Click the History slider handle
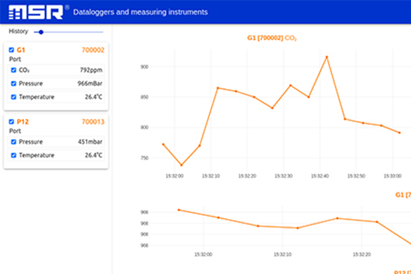The height and width of the screenshot is (274, 411). (x=41, y=32)
